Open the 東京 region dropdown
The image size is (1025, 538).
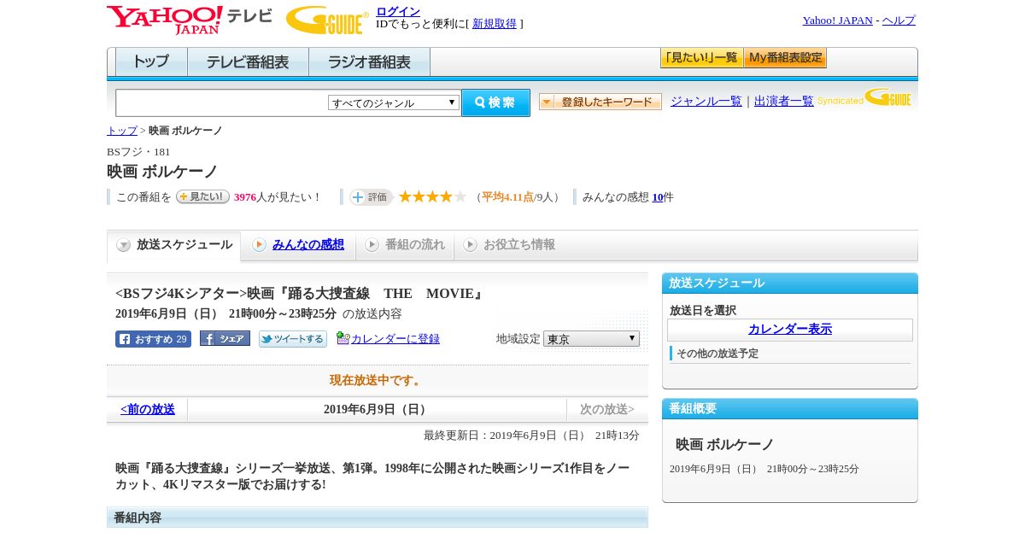coord(591,339)
